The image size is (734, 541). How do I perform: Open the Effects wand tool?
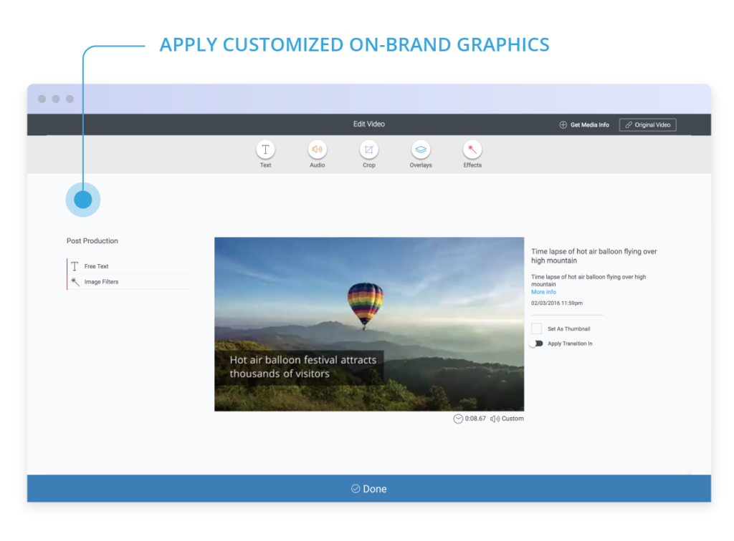(472, 150)
